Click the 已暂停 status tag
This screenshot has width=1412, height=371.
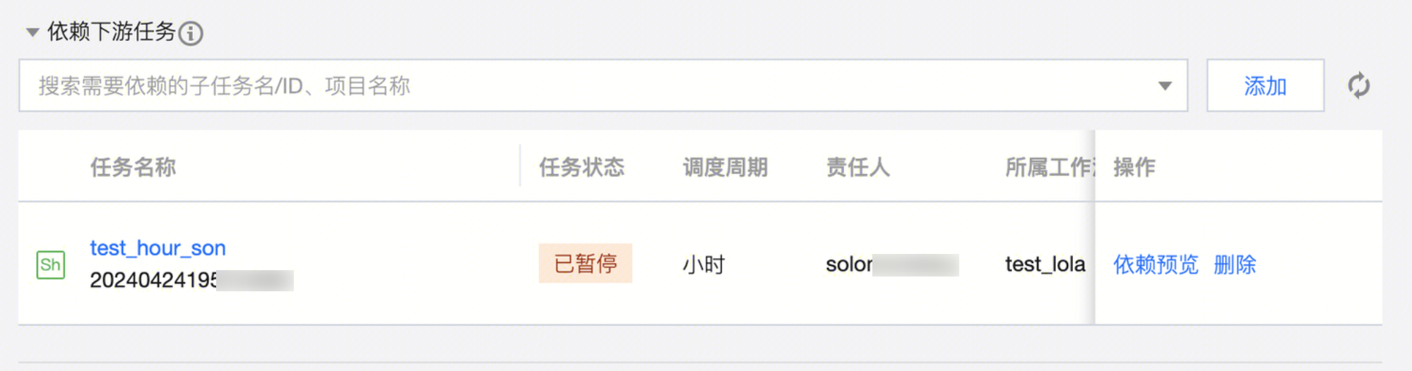click(585, 264)
